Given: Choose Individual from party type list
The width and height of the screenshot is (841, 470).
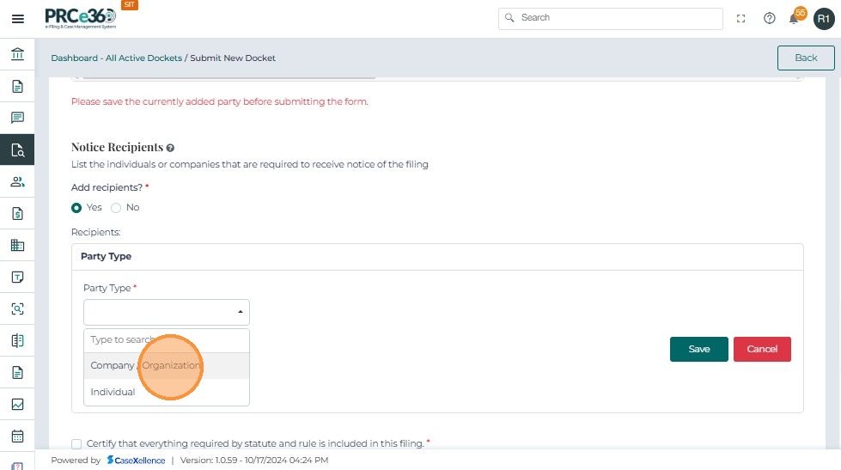Looking at the screenshot, I should pos(113,392).
